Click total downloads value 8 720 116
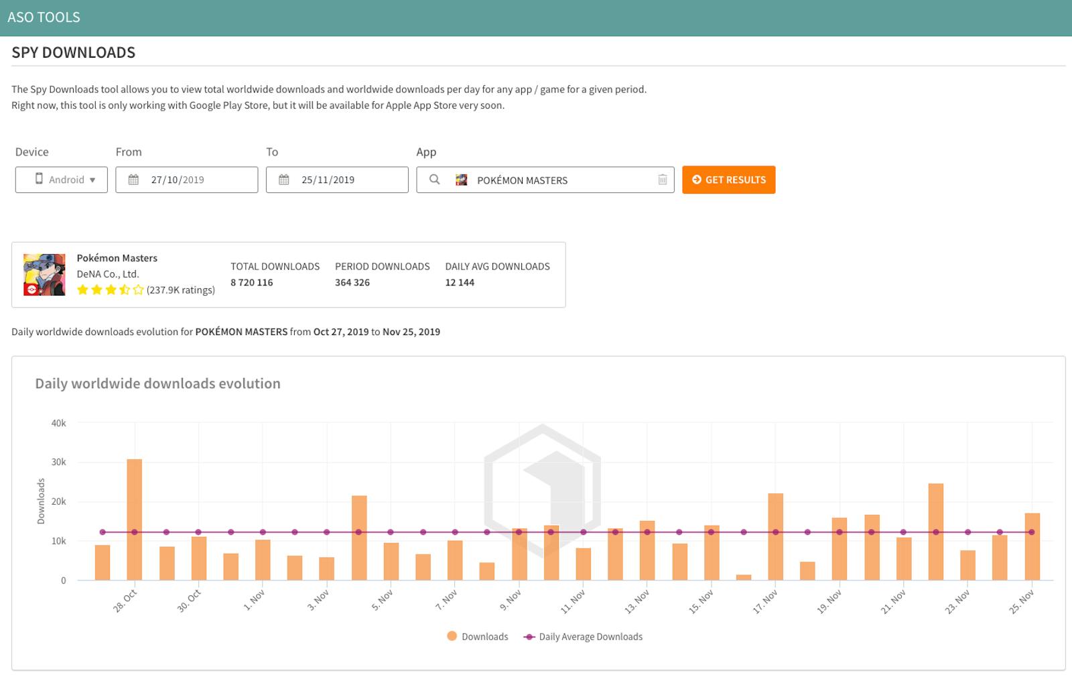Image resolution: width=1072 pixels, height=675 pixels. pyautogui.click(x=251, y=283)
